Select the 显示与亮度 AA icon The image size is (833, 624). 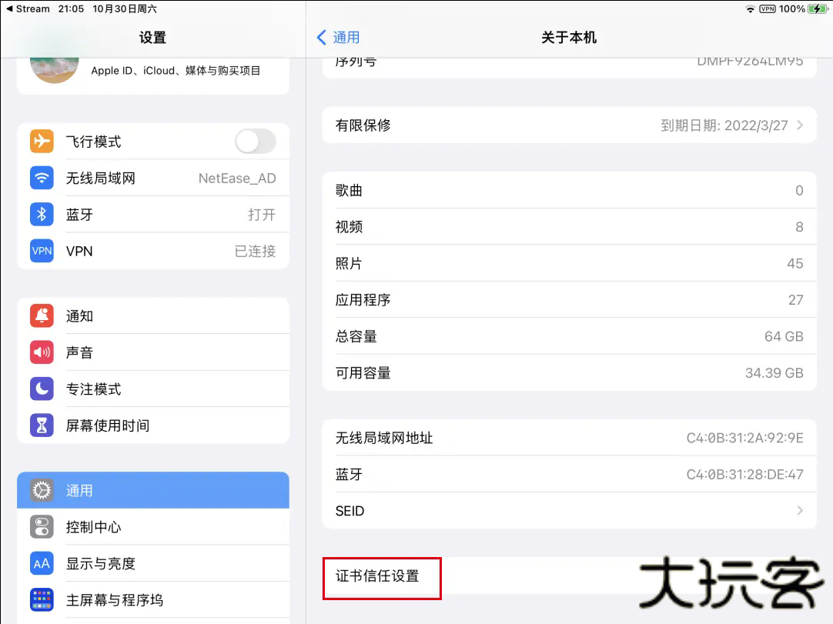point(41,563)
